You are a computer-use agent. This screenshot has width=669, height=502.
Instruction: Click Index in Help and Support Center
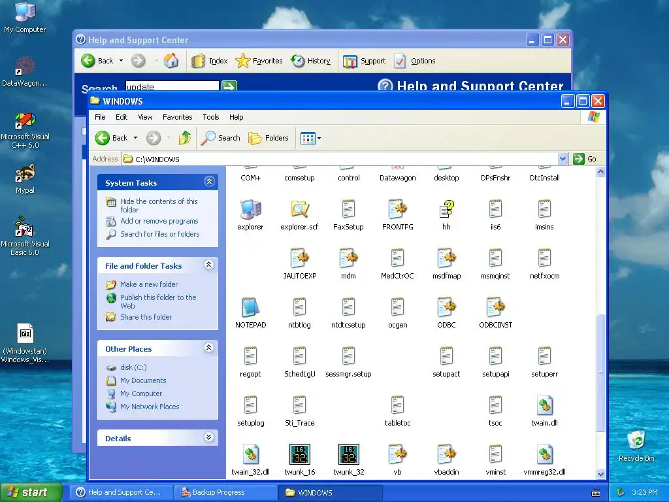tap(210, 61)
